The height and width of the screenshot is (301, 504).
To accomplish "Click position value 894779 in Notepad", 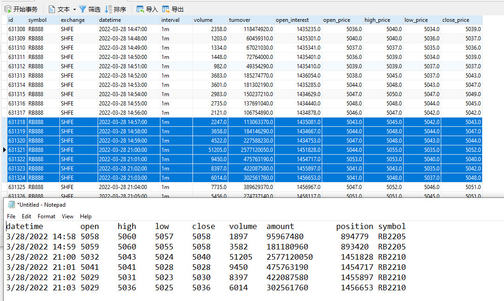I will pyautogui.click(x=355, y=237).
